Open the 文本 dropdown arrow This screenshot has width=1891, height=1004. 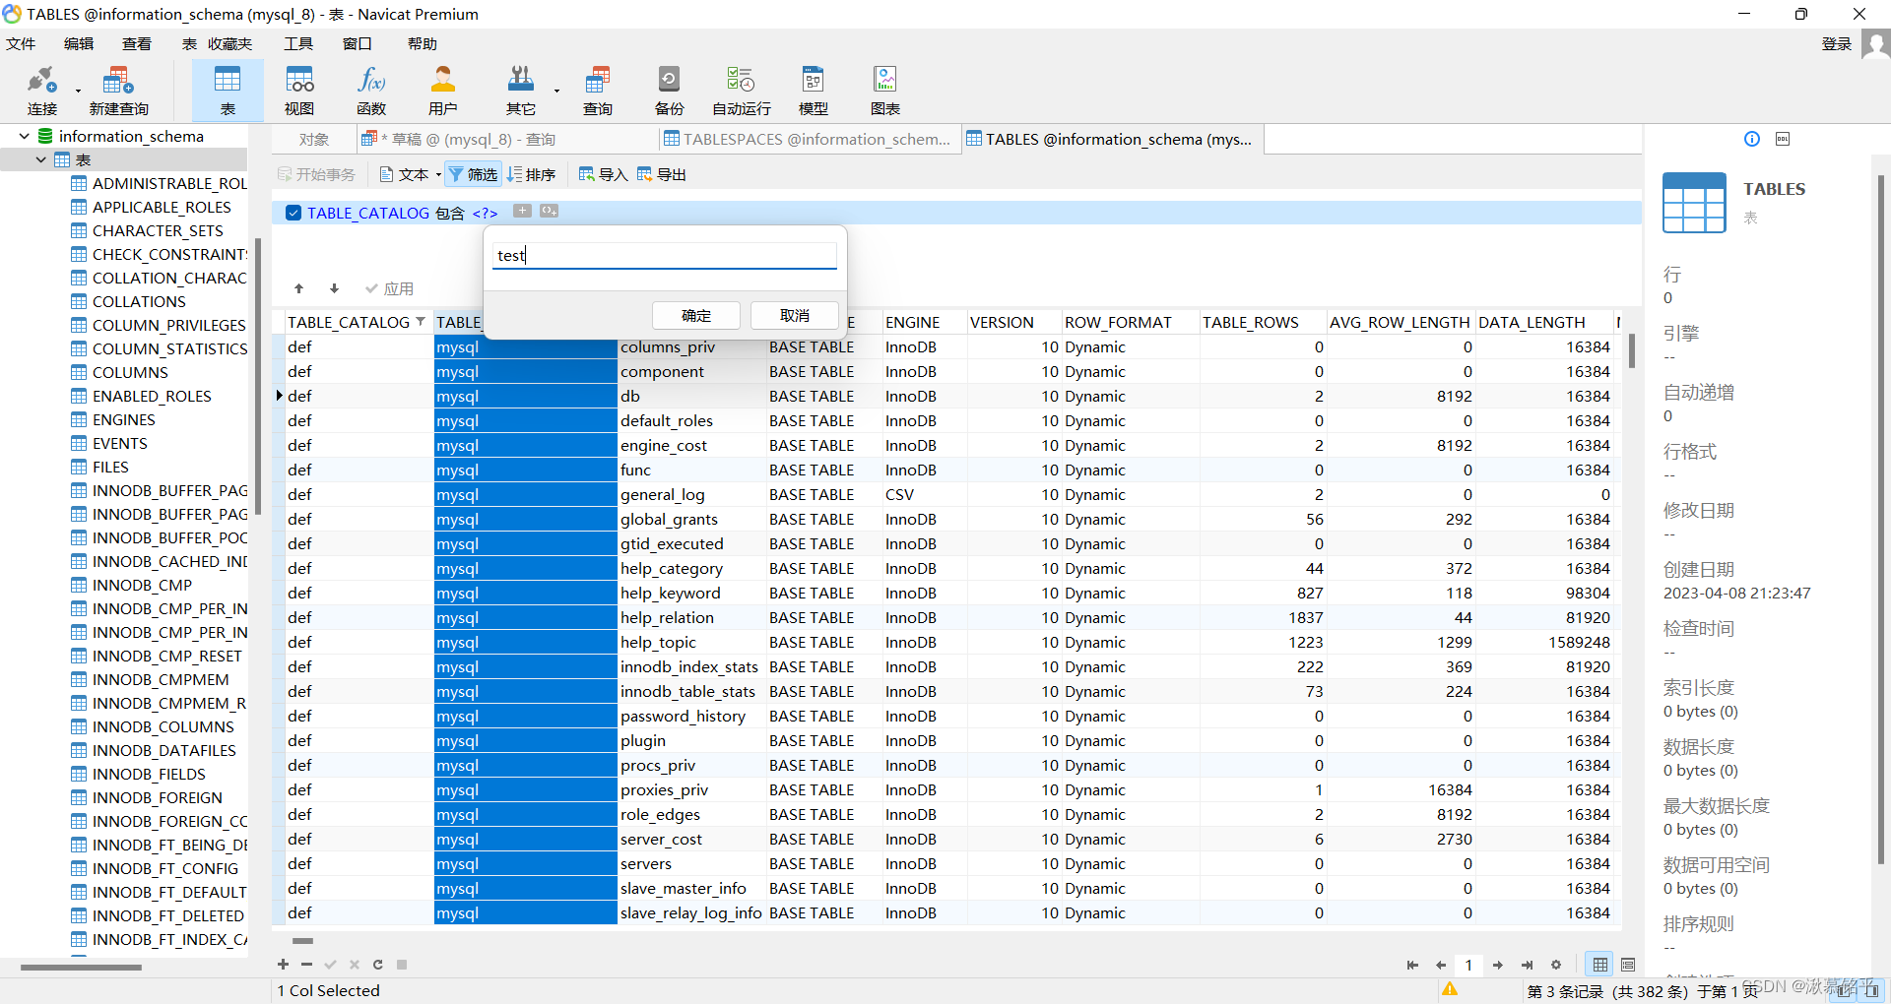point(438,175)
